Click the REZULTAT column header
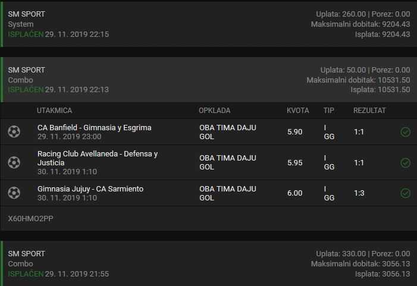417x286 pixels. point(369,111)
